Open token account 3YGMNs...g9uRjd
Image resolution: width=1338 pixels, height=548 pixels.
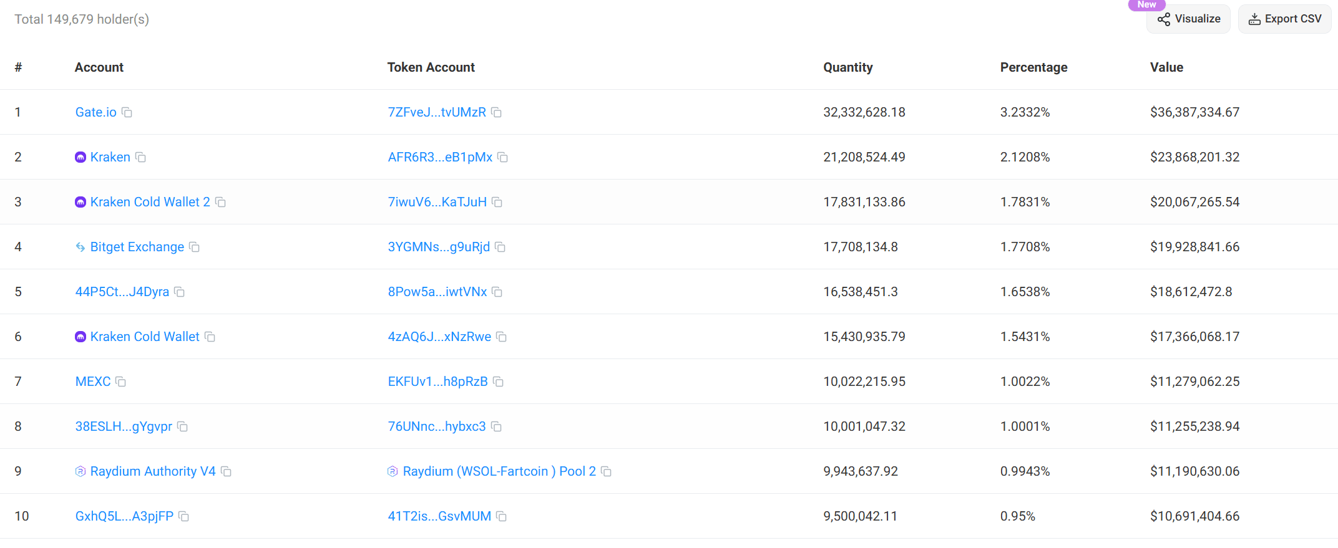coord(439,247)
